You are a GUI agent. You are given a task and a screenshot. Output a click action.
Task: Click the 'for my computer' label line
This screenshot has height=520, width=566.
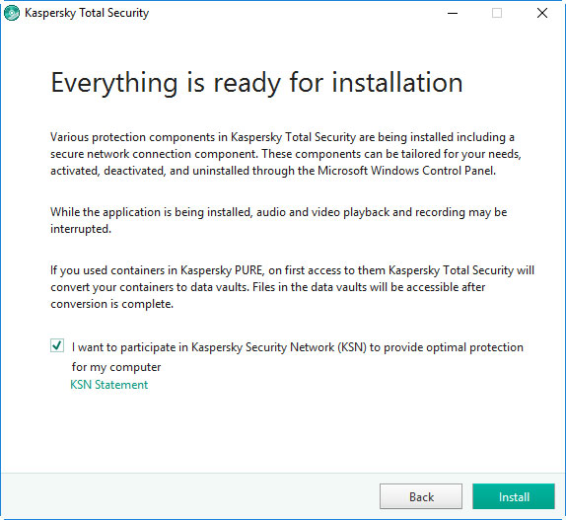coord(116,367)
